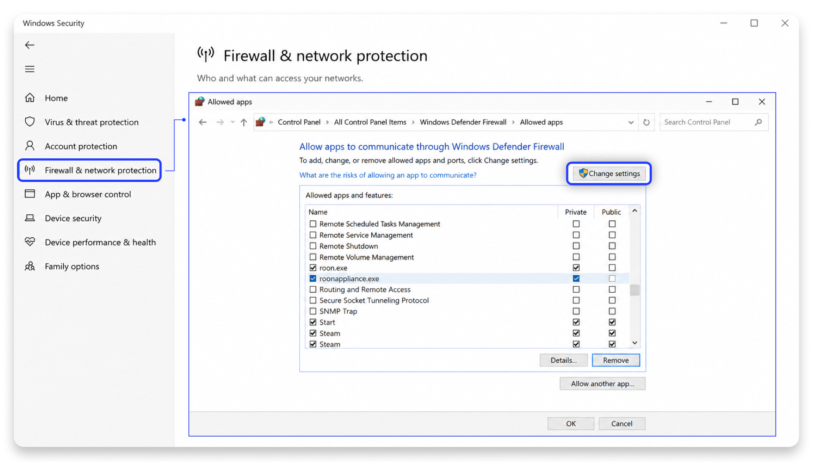Select the Remote Volume Management row
Screen dimensions: 815x462
point(467,257)
